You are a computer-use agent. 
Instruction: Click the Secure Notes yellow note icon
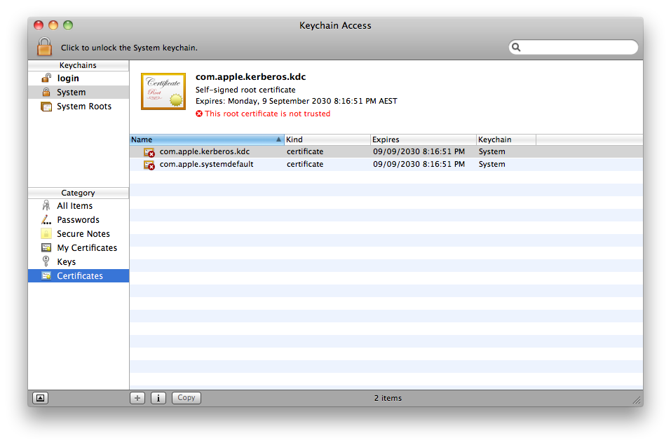[x=46, y=233]
